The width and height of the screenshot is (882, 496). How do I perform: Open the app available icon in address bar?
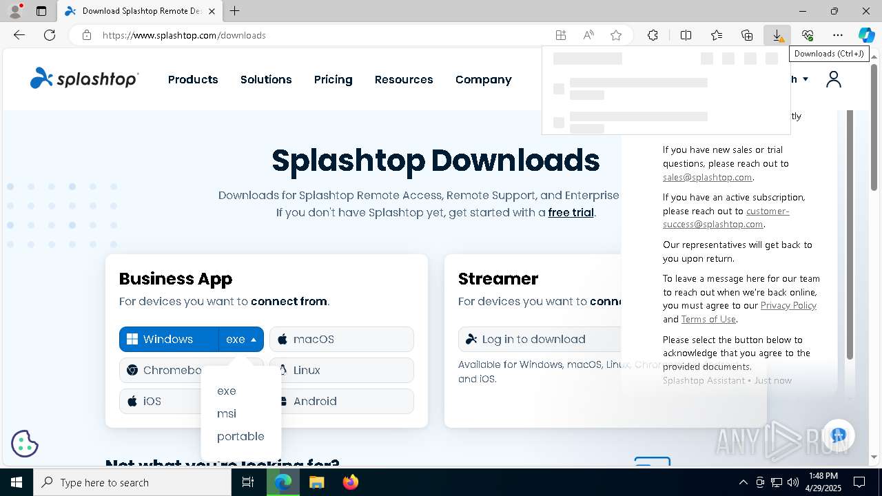click(561, 35)
